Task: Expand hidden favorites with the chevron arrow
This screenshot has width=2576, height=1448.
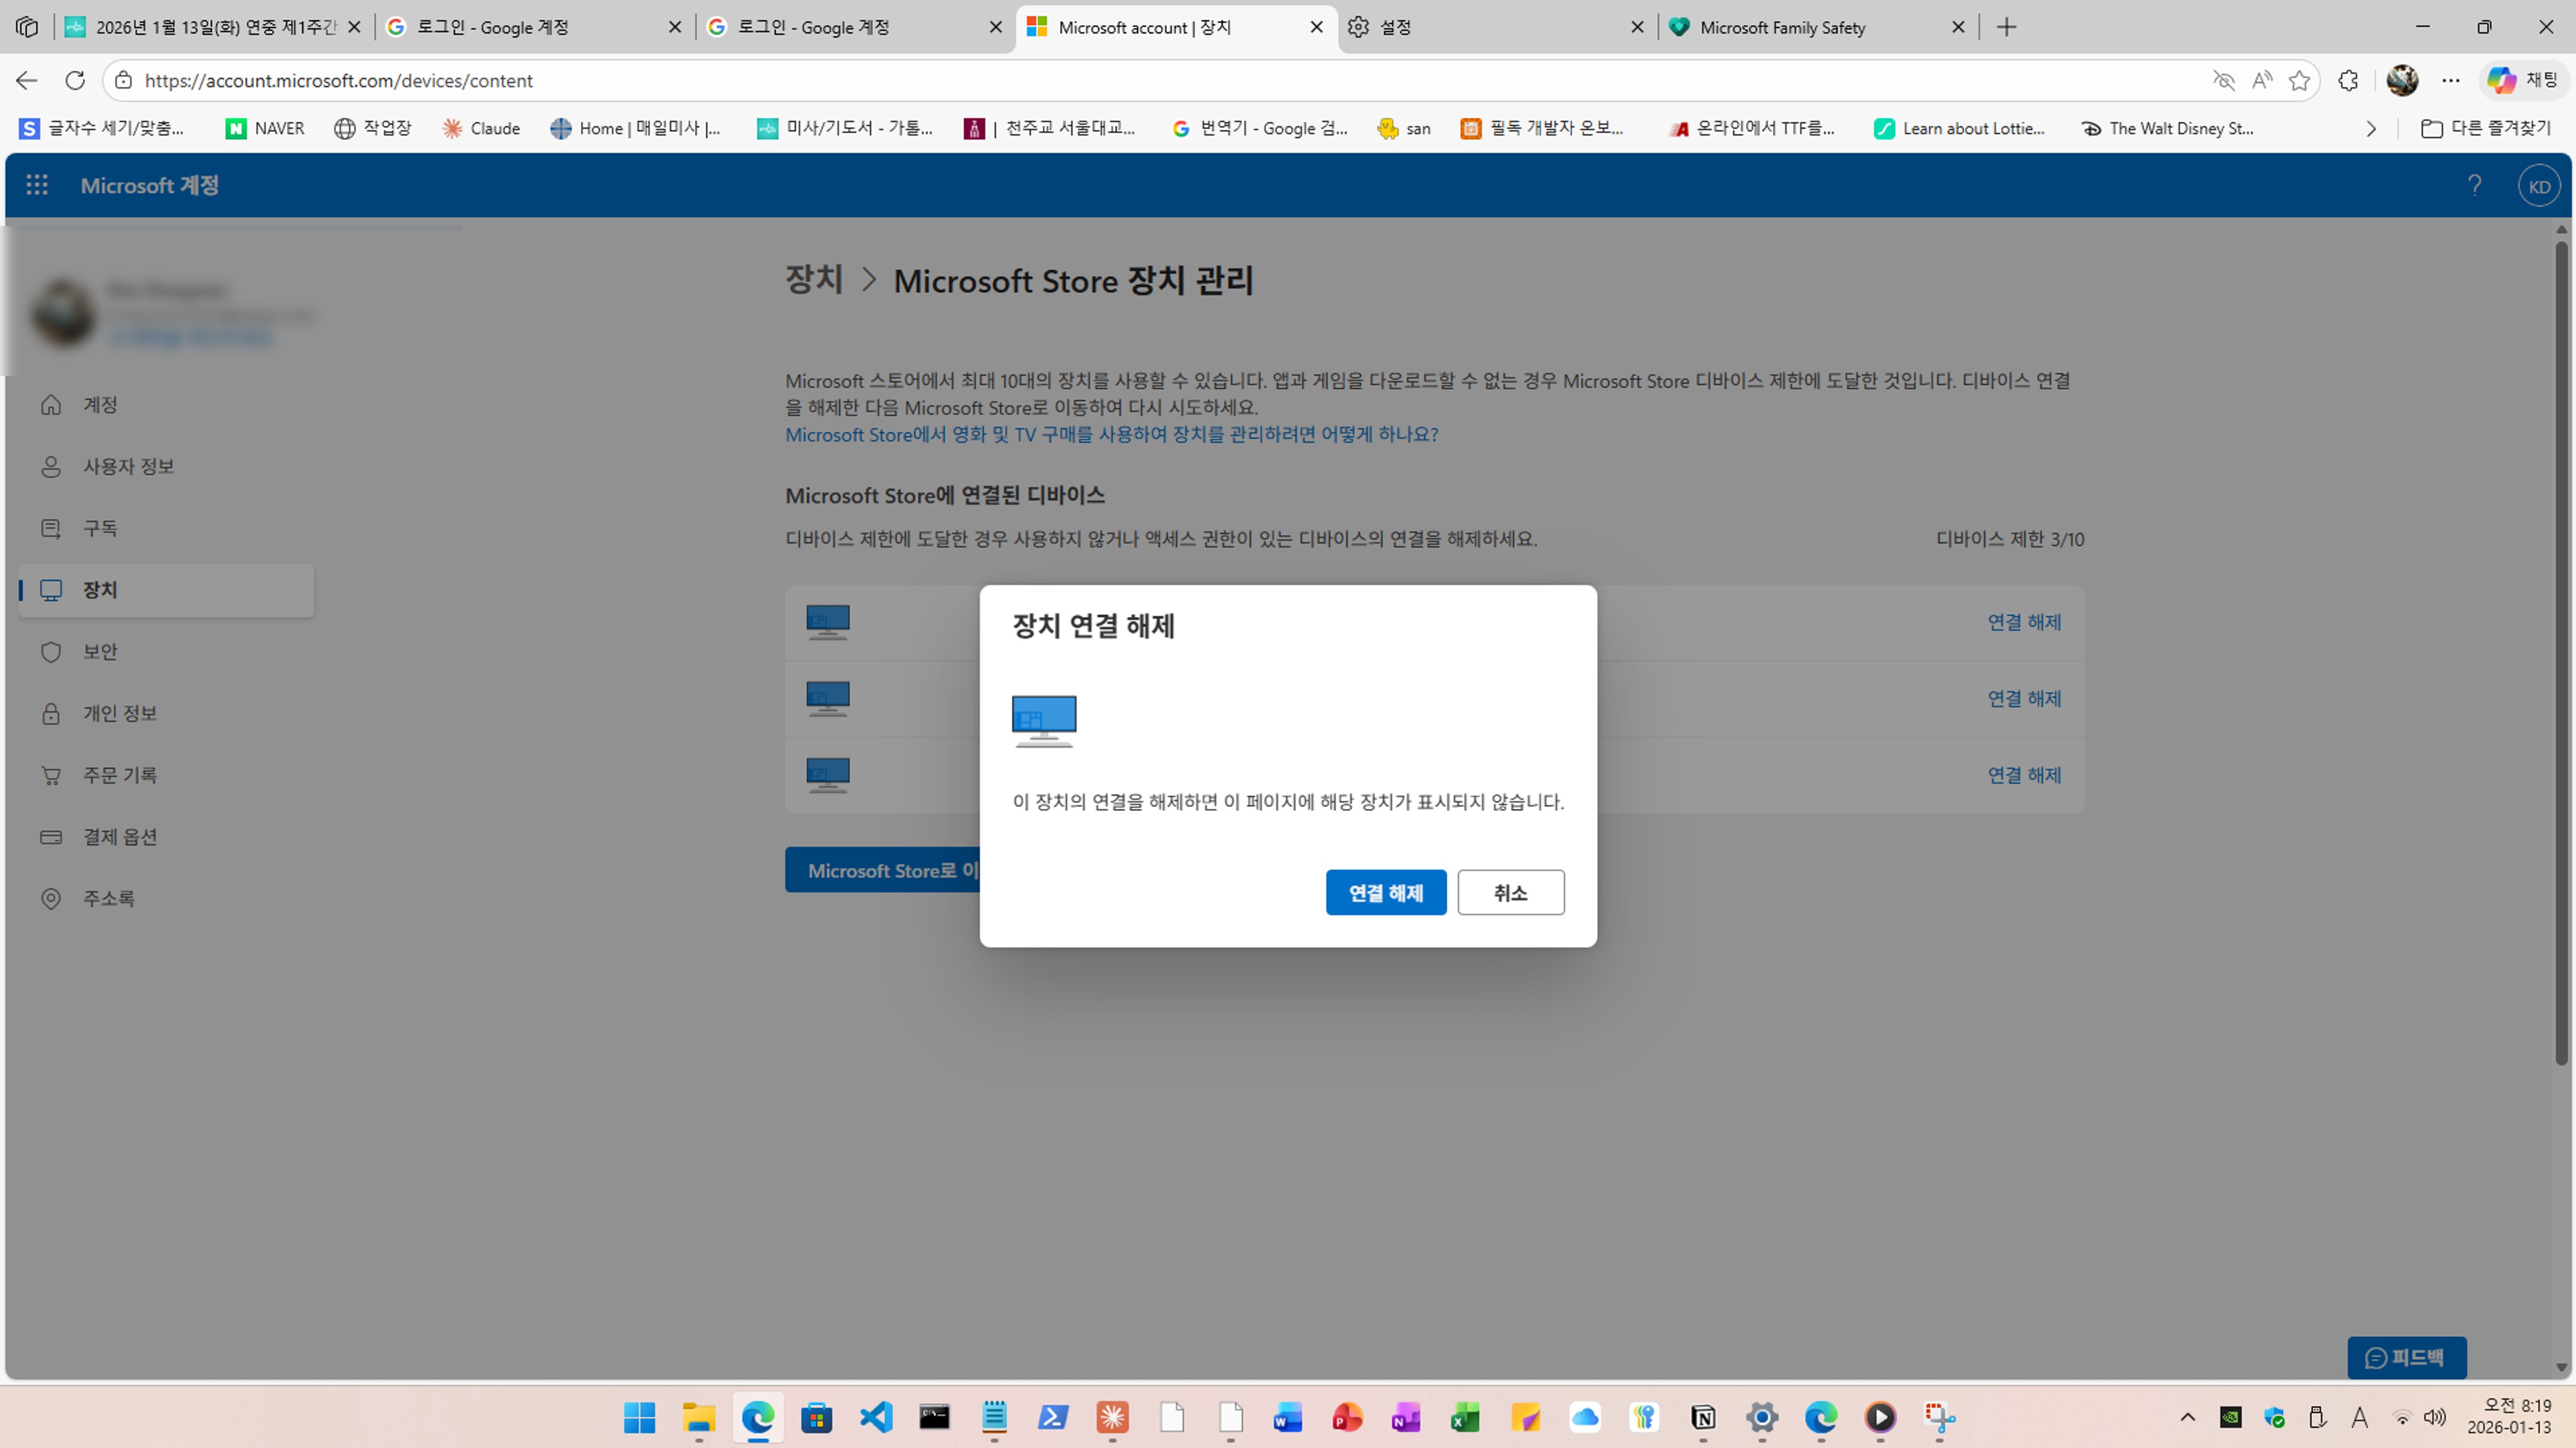Action: coord(2371,128)
